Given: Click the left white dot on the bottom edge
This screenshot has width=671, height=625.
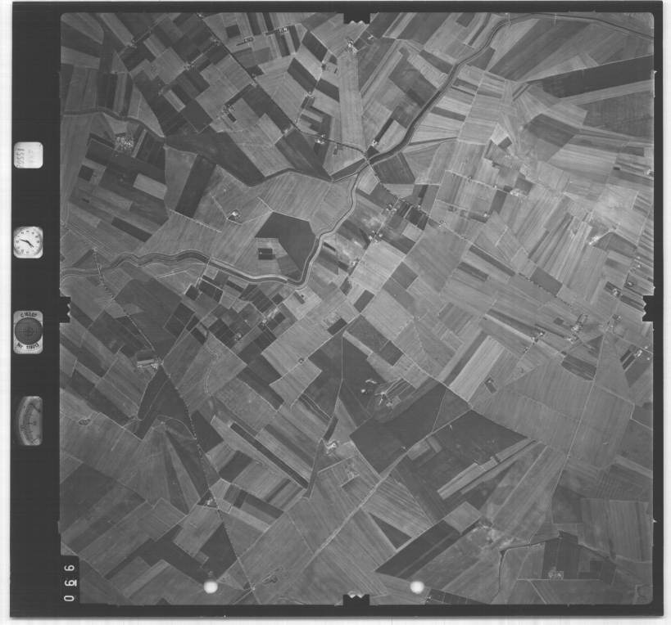Looking at the screenshot, I should (211, 587).
